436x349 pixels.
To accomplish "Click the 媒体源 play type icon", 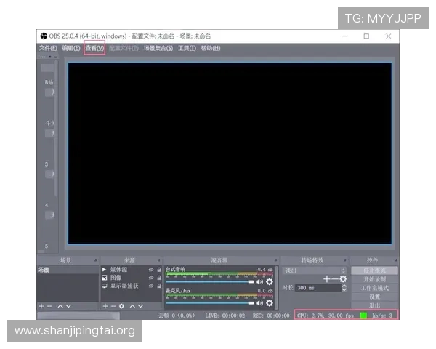I will (x=104, y=270).
